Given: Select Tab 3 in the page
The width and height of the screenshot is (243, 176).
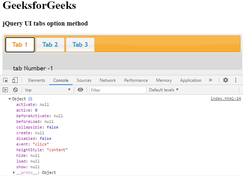Looking at the screenshot, I should tap(80, 45).
